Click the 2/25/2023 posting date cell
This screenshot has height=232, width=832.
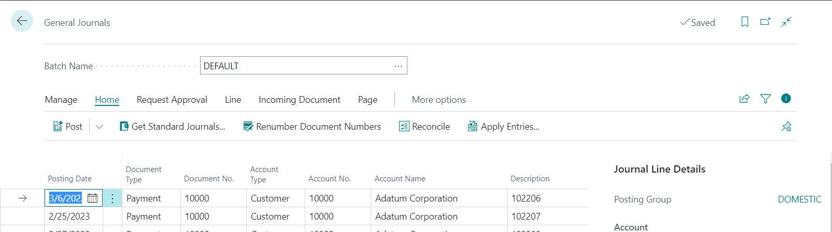coord(74,216)
